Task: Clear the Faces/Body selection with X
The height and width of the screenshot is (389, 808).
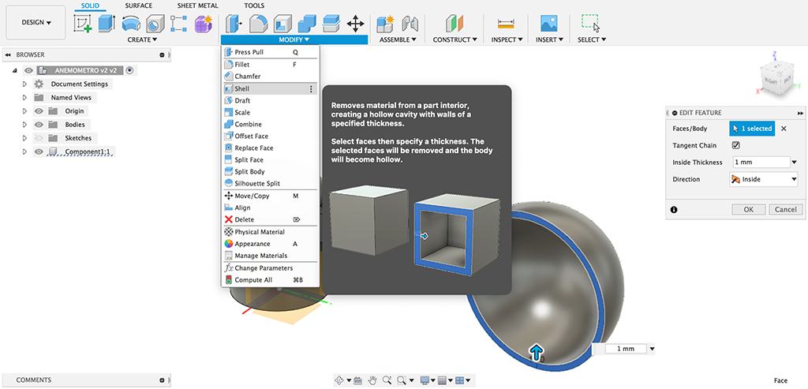Action: [784, 129]
